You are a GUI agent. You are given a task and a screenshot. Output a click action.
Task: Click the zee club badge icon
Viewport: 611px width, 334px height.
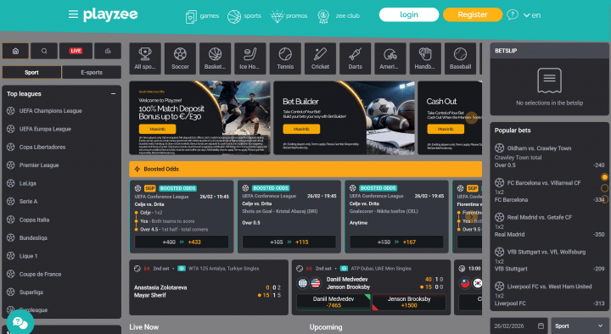point(323,16)
